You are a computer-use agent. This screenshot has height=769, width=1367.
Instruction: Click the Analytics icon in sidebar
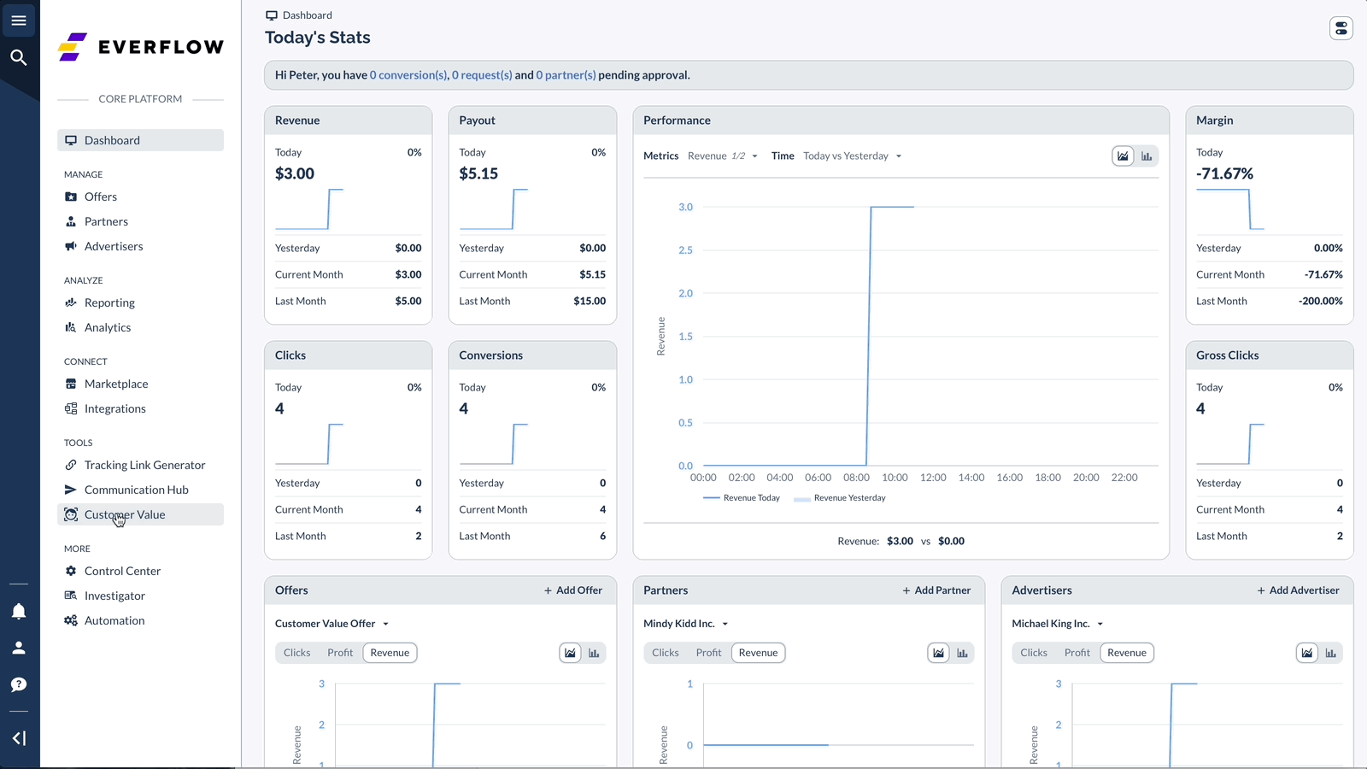pyautogui.click(x=71, y=327)
